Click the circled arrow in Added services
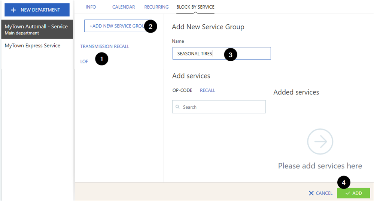This screenshot has height=201, width=374. pyautogui.click(x=320, y=141)
